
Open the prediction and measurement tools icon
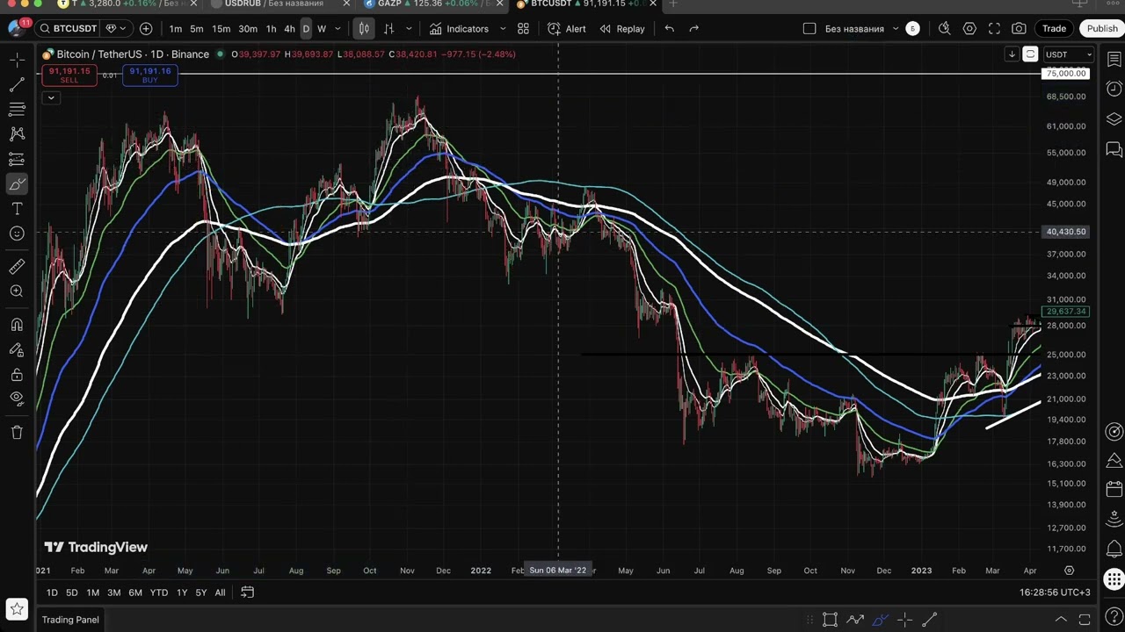point(17,159)
